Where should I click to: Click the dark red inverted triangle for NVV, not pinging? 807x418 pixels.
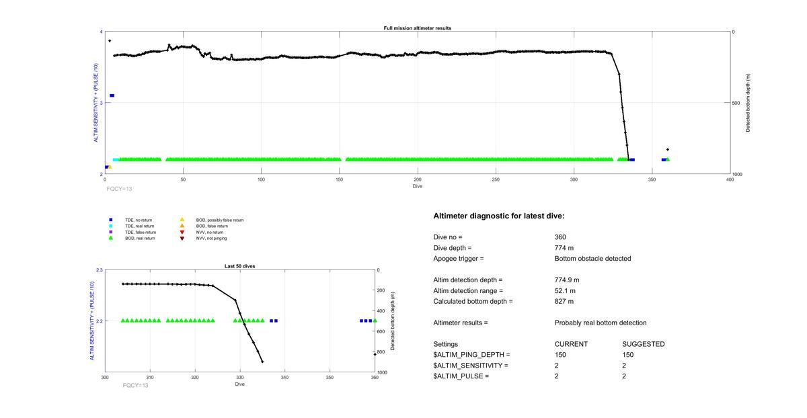(182, 238)
